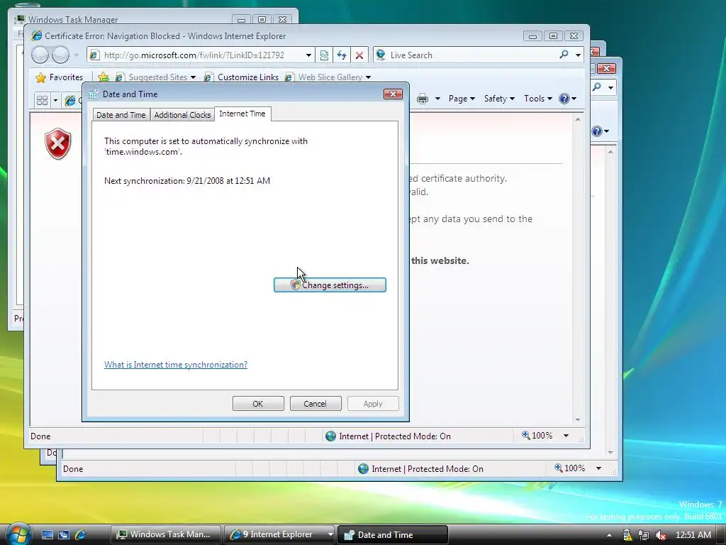Expand the Print options arrow
This screenshot has height=545, width=726.
[437, 99]
